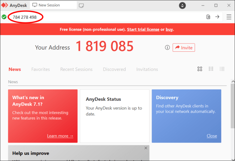Click the connect arrow icon
This screenshot has height=161, width=235.
click(x=217, y=17)
